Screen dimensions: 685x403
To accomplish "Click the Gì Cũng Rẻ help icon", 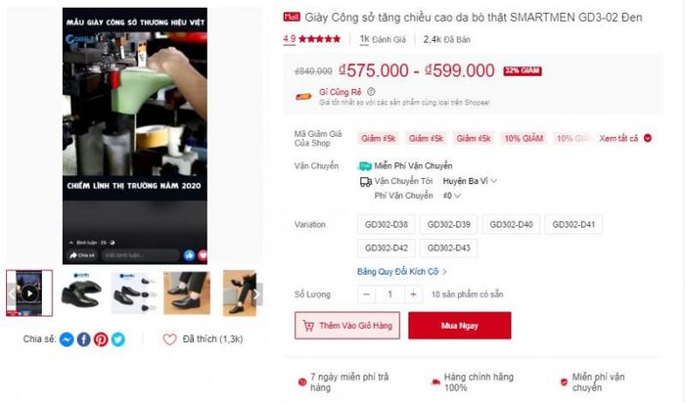I will (x=371, y=92).
